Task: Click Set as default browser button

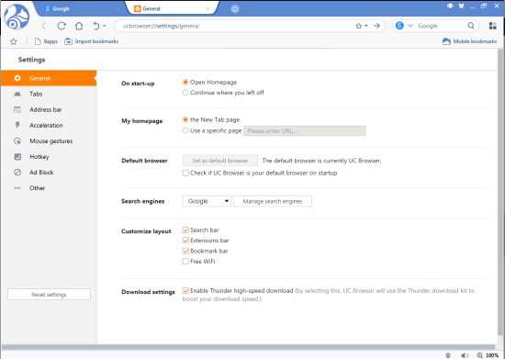Action: click(x=220, y=161)
